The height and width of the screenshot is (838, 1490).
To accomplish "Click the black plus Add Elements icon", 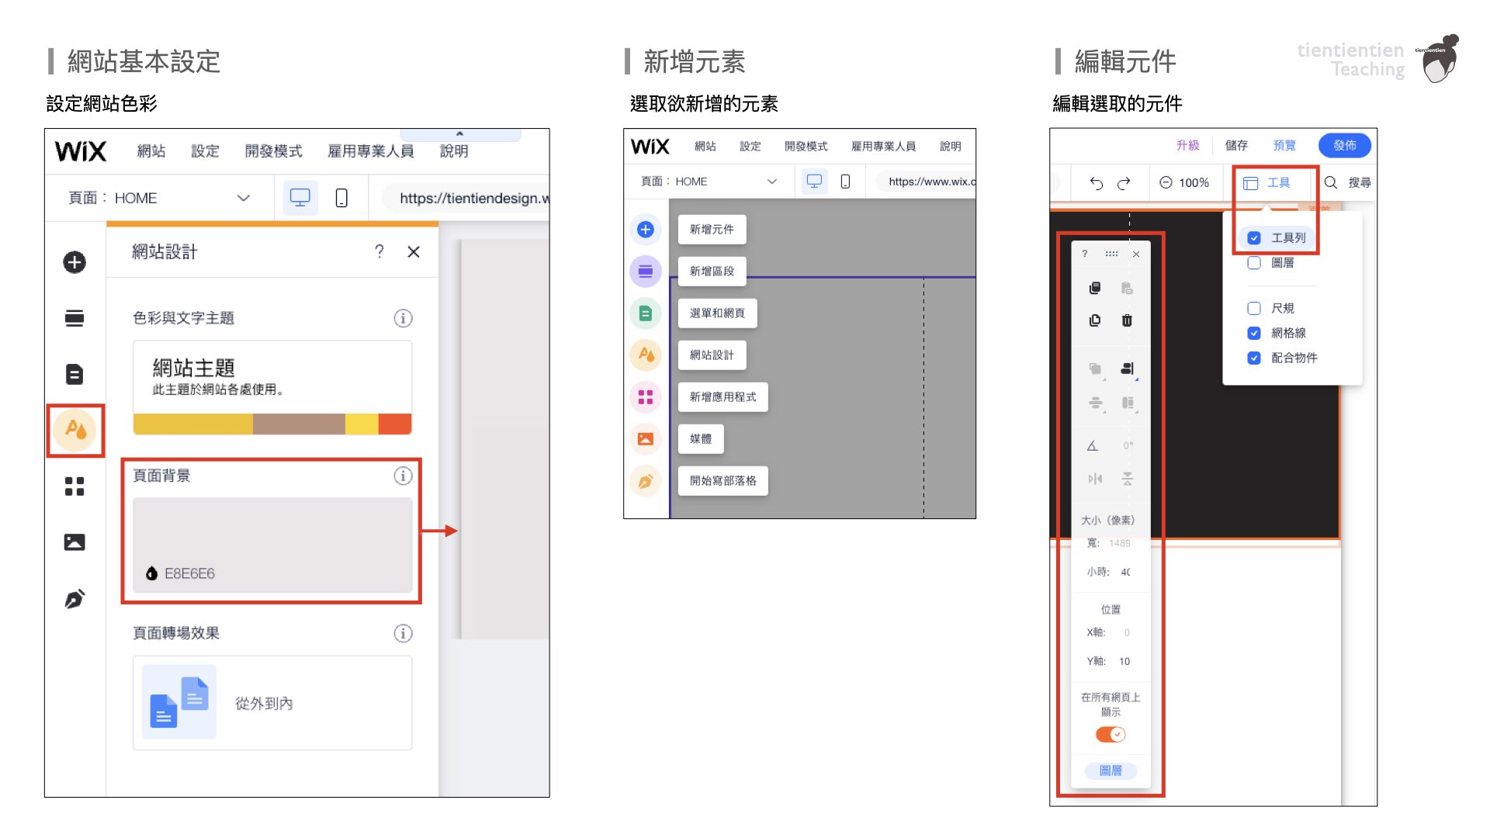I will [74, 262].
